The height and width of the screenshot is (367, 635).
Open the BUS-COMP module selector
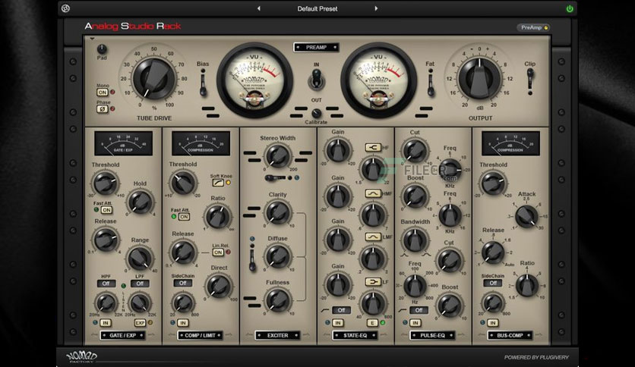pos(510,335)
